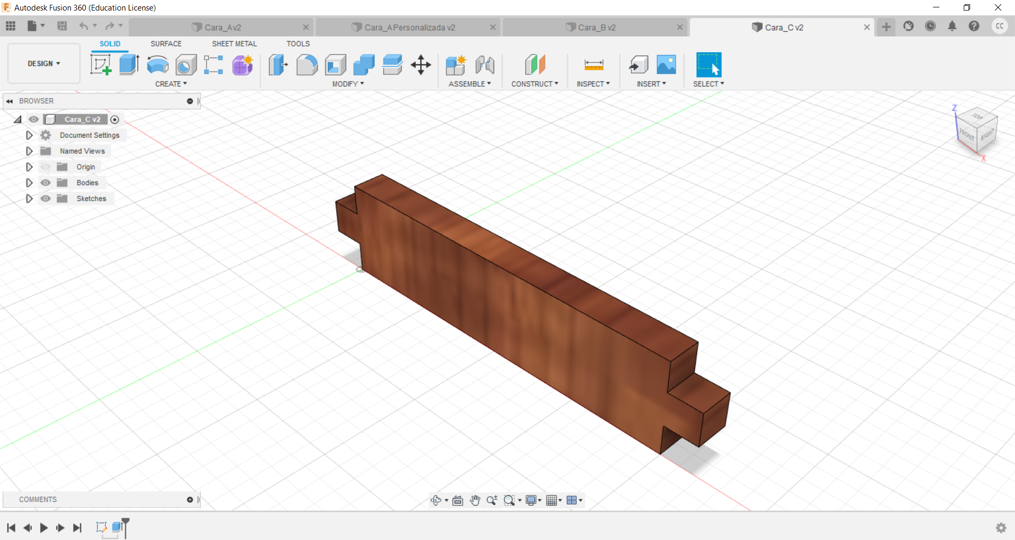Switch to the Cara_B v2 document tab
The height and width of the screenshot is (540, 1015).
(x=596, y=27)
